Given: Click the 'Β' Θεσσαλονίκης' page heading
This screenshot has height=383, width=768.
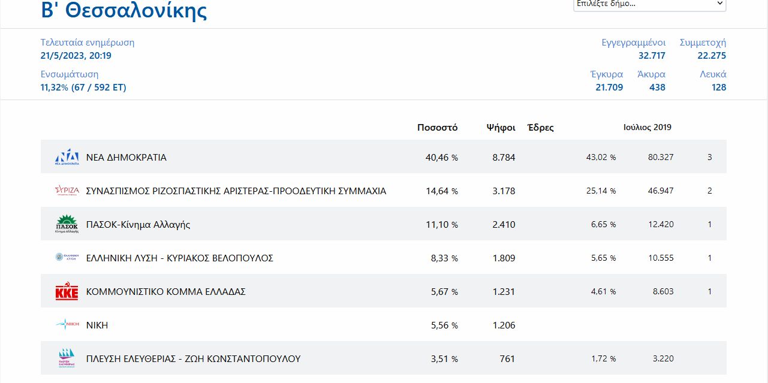Looking at the screenshot, I should point(124,10).
